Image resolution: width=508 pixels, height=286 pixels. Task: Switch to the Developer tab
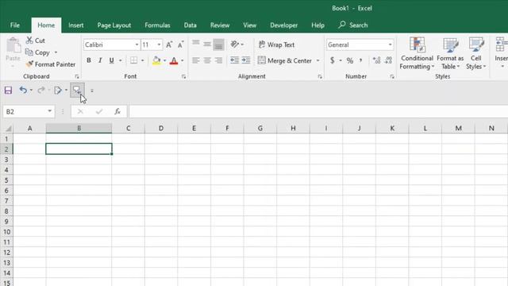(284, 25)
